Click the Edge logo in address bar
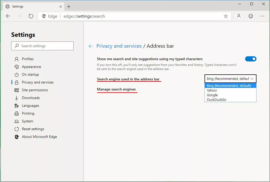Image resolution: width=270 pixels, height=182 pixels. [44, 16]
